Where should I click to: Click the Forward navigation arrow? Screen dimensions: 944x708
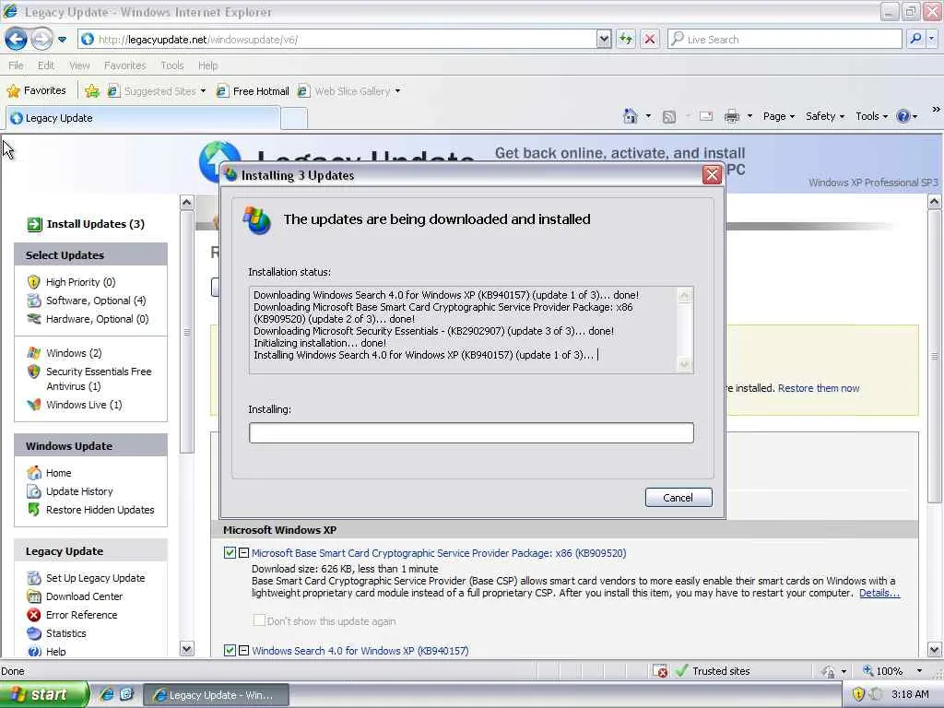[x=41, y=39]
